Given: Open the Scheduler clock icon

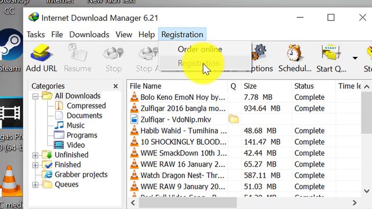Looking at the screenshot, I should 294,53.
